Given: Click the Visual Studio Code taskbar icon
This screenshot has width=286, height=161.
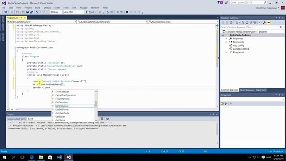Looking at the screenshot, I should pos(59,157).
